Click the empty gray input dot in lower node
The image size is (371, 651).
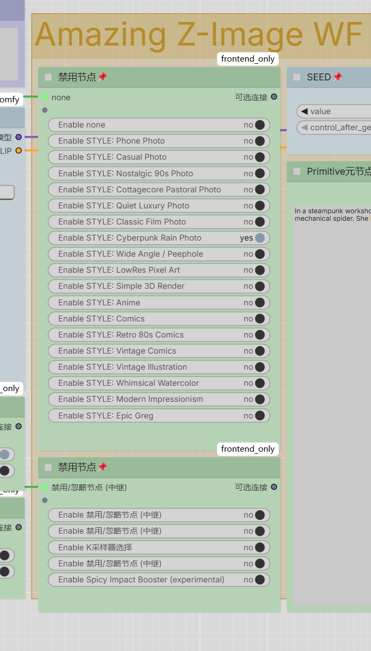tap(45, 500)
